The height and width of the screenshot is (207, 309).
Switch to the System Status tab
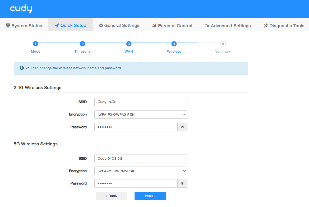click(24, 26)
